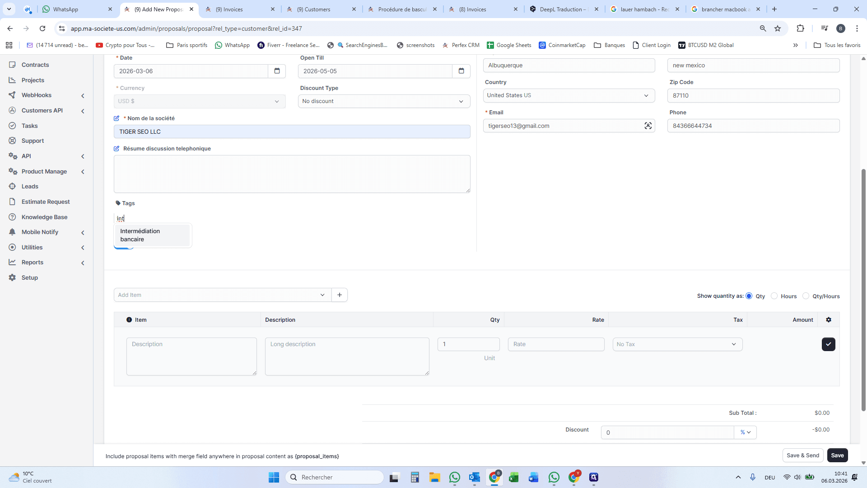Click the item Rate input field
This screenshot has height=488, width=867.
(x=556, y=344)
